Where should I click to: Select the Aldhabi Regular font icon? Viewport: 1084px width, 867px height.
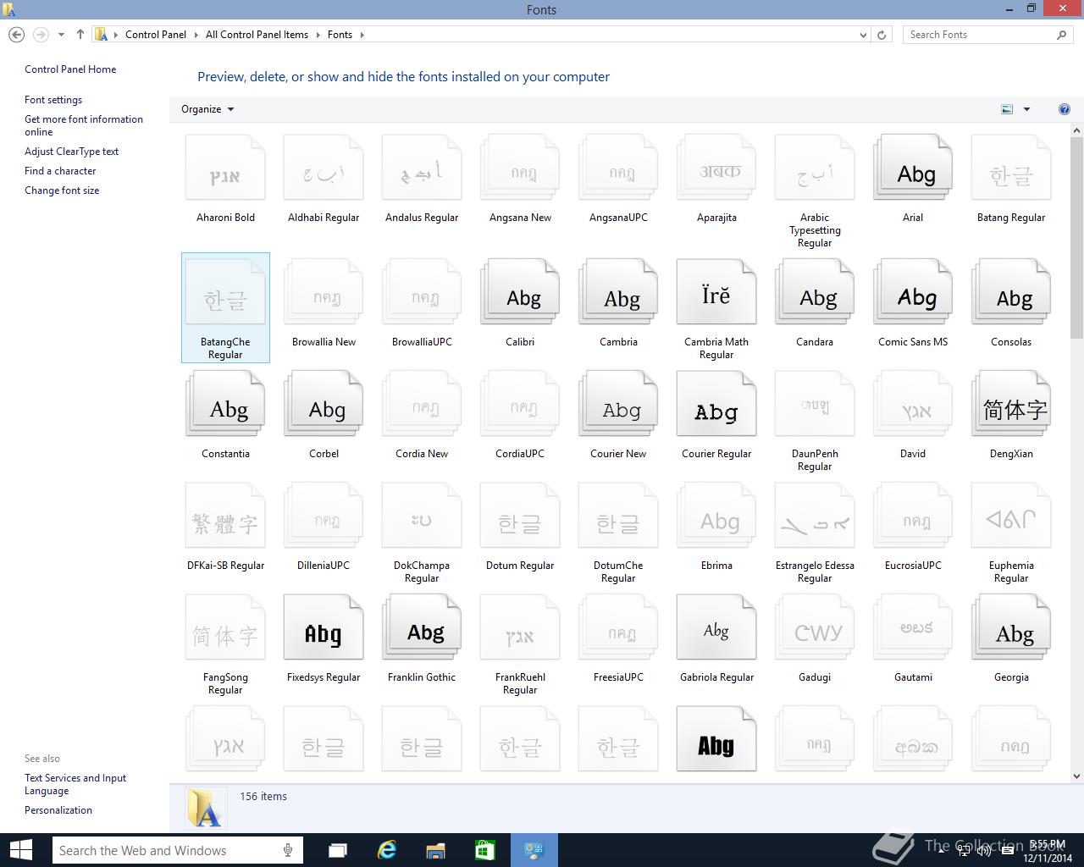[324, 168]
